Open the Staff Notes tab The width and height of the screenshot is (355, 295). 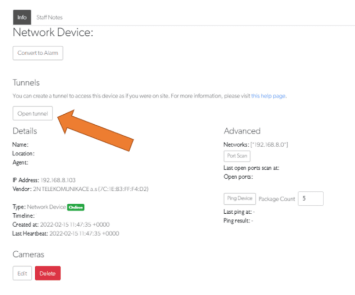click(49, 17)
